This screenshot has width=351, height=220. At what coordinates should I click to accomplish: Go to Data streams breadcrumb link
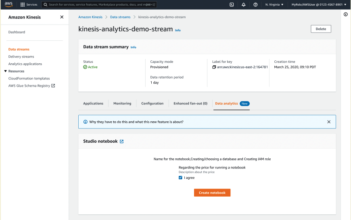[120, 17]
